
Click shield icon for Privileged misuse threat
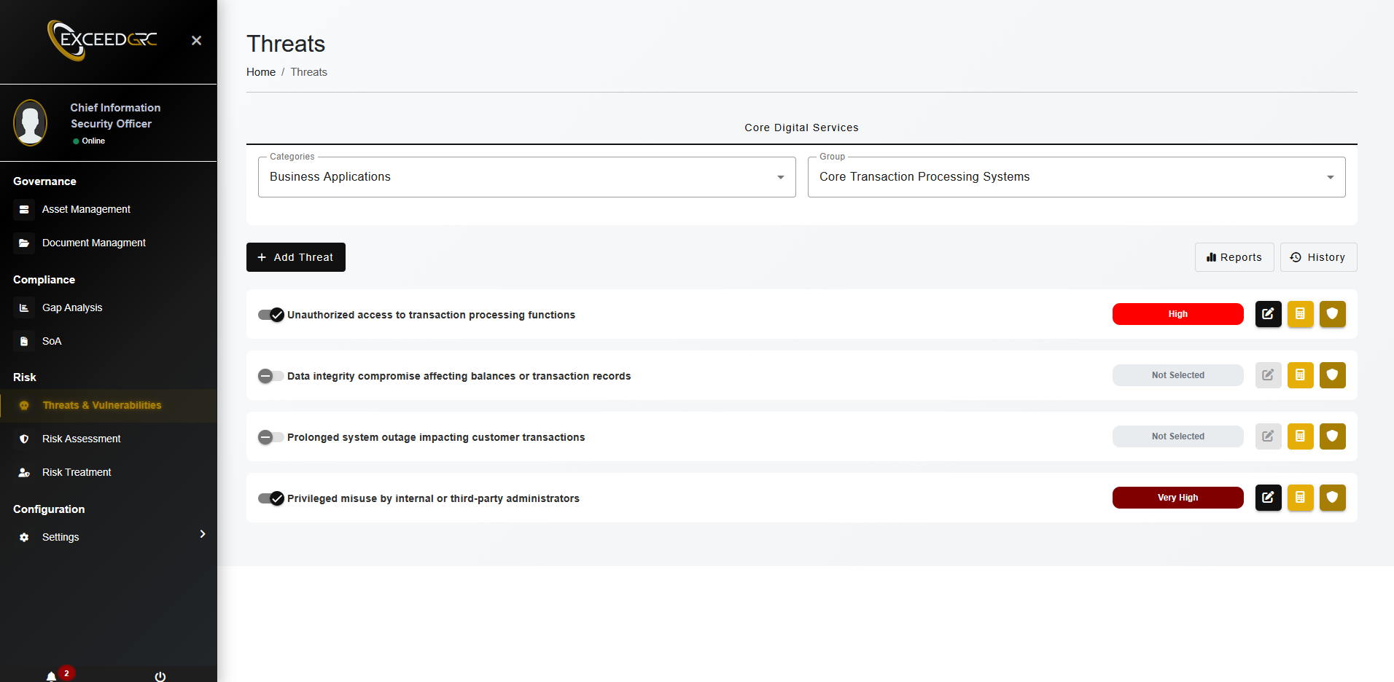click(x=1332, y=498)
